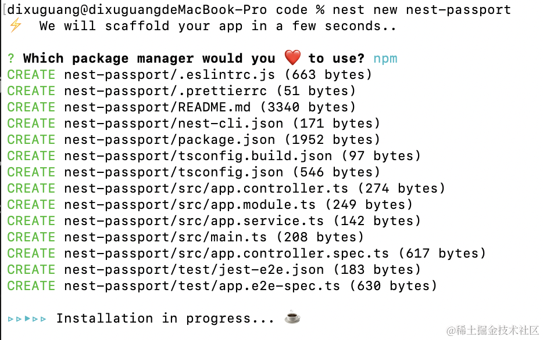Click the test/jest-e2e.json file path
543x340 pixels.
pyautogui.click(x=194, y=270)
